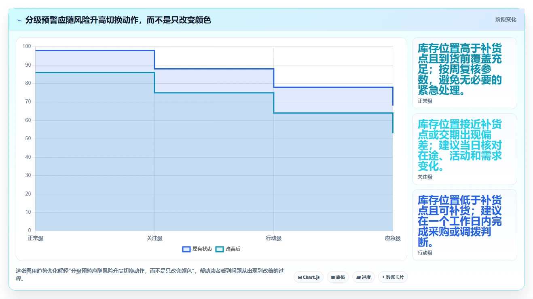The width and height of the screenshot is (533, 299).
Task: Click the 50 y-axis value
Action: pos(28,139)
